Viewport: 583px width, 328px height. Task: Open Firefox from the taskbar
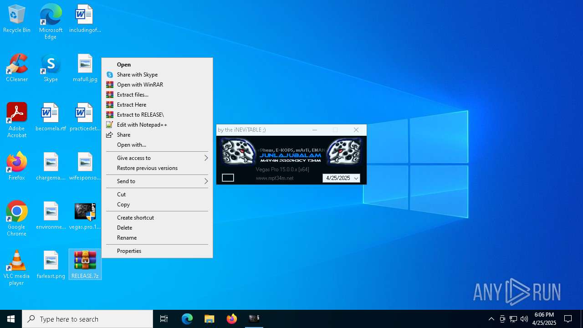coord(232,319)
